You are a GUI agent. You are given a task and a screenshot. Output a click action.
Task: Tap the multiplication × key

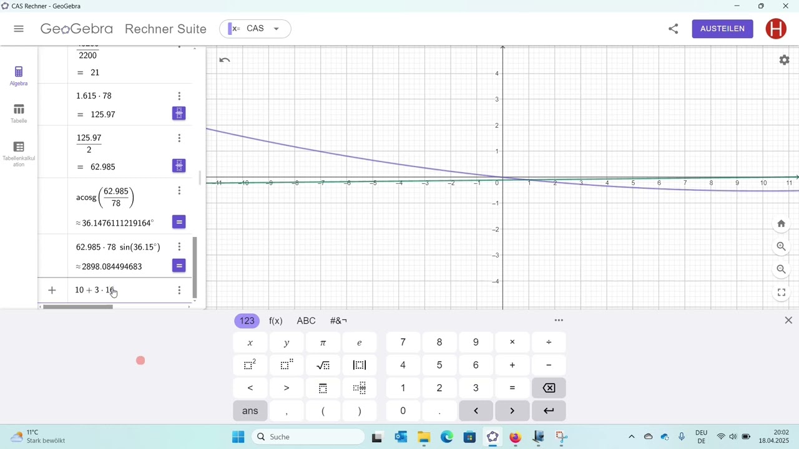[x=512, y=342]
